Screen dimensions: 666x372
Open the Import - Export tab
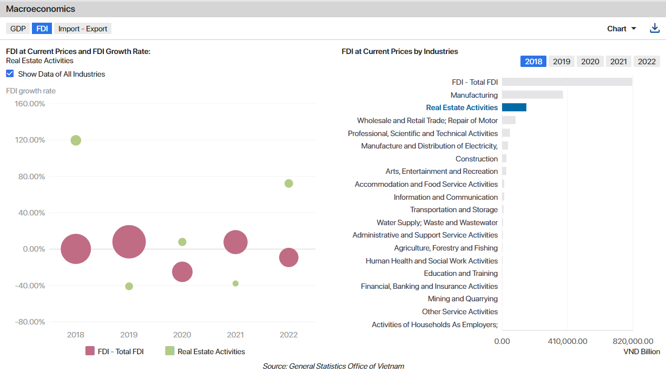[83, 29]
